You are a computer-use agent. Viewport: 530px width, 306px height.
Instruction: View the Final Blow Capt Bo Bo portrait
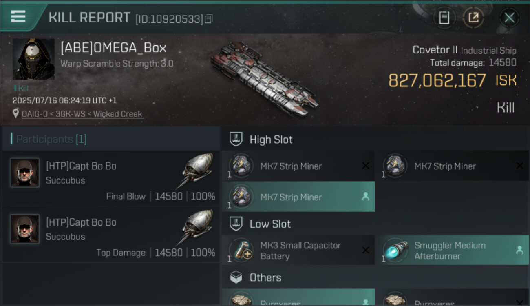tap(24, 173)
